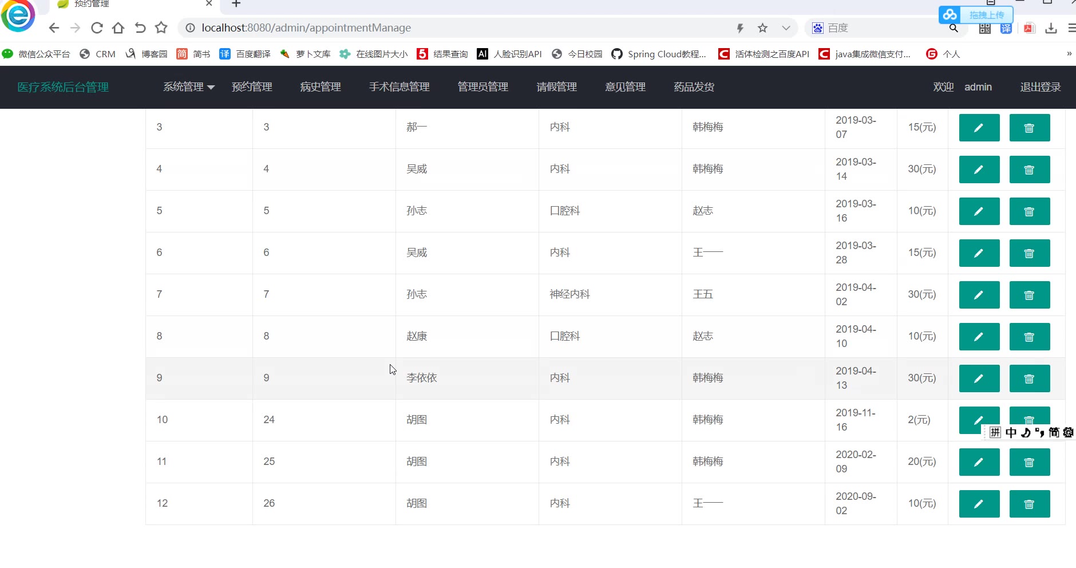This screenshot has width=1076, height=568.
Task: Delete row 5 appointment for 孙志
Action: click(1030, 211)
